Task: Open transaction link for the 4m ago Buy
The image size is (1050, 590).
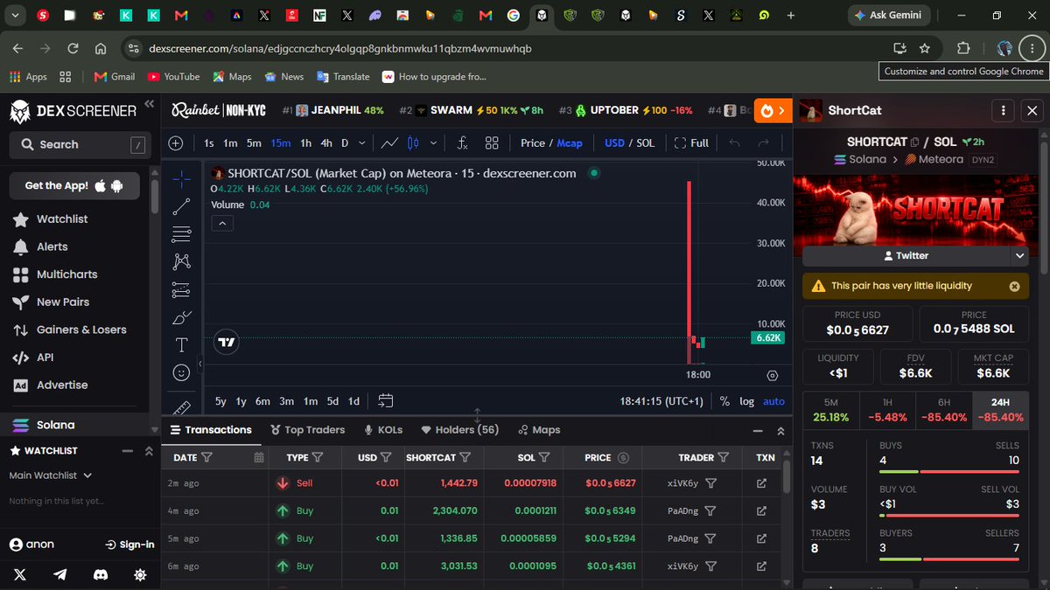Action: 761,510
